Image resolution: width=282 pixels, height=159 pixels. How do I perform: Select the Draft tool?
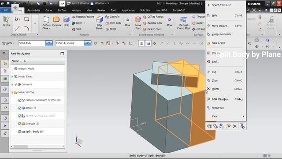(x=111, y=29)
